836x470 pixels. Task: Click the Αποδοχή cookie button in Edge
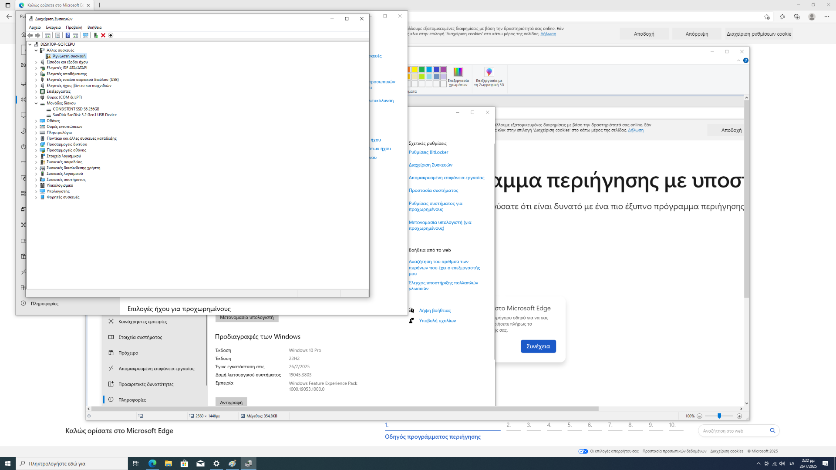(x=644, y=34)
